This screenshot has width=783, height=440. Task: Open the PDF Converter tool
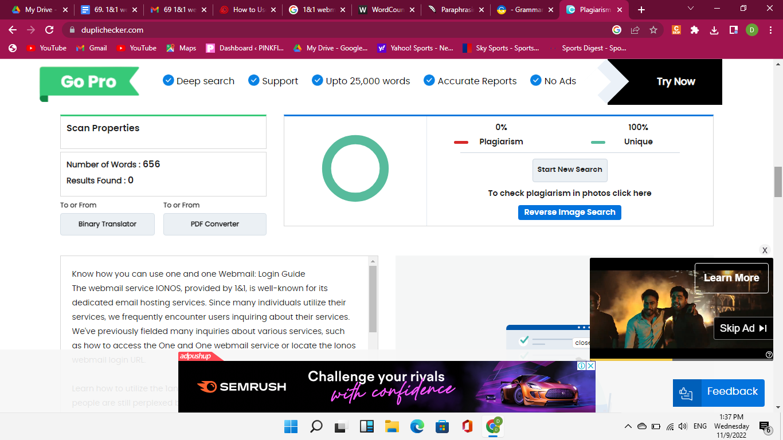(x=215, y=224)
